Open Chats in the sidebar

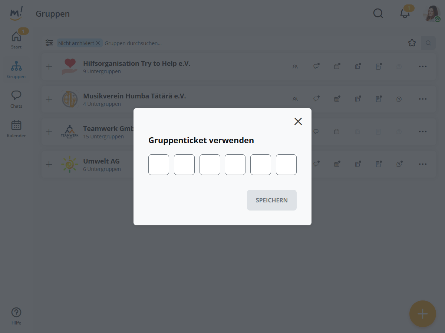pos(16,98)
